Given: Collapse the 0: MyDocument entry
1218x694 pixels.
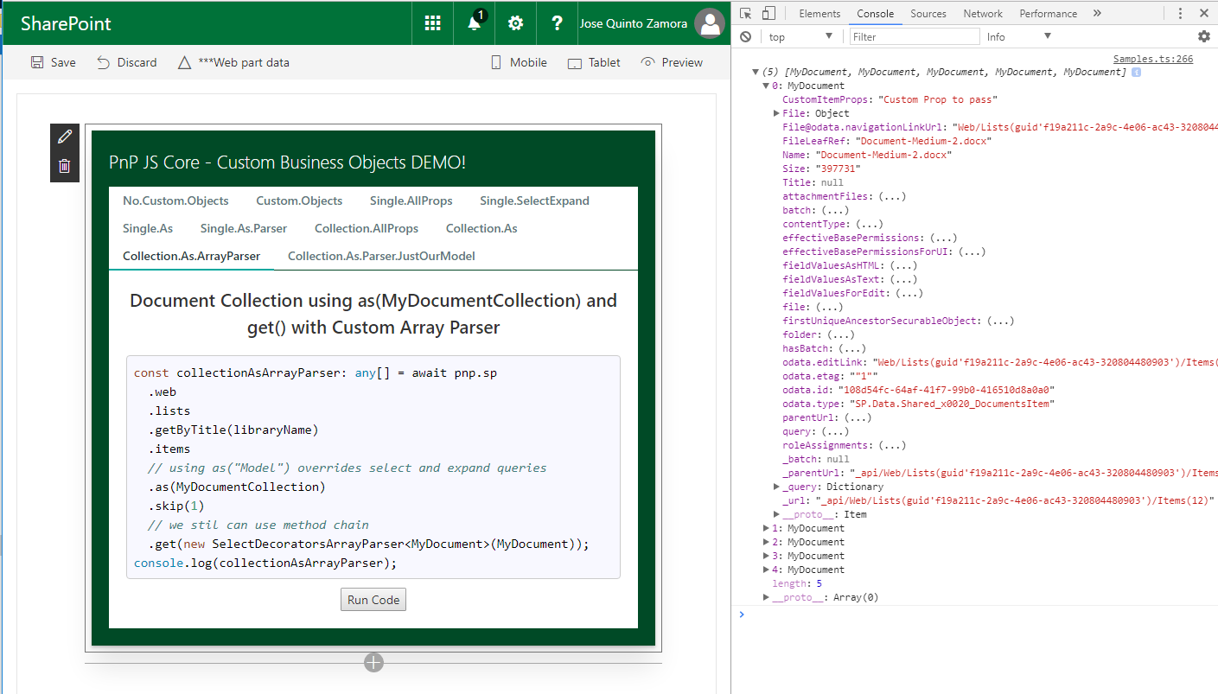Looking at the screenshot, I should pyautogui.click(x=766, y=86).
